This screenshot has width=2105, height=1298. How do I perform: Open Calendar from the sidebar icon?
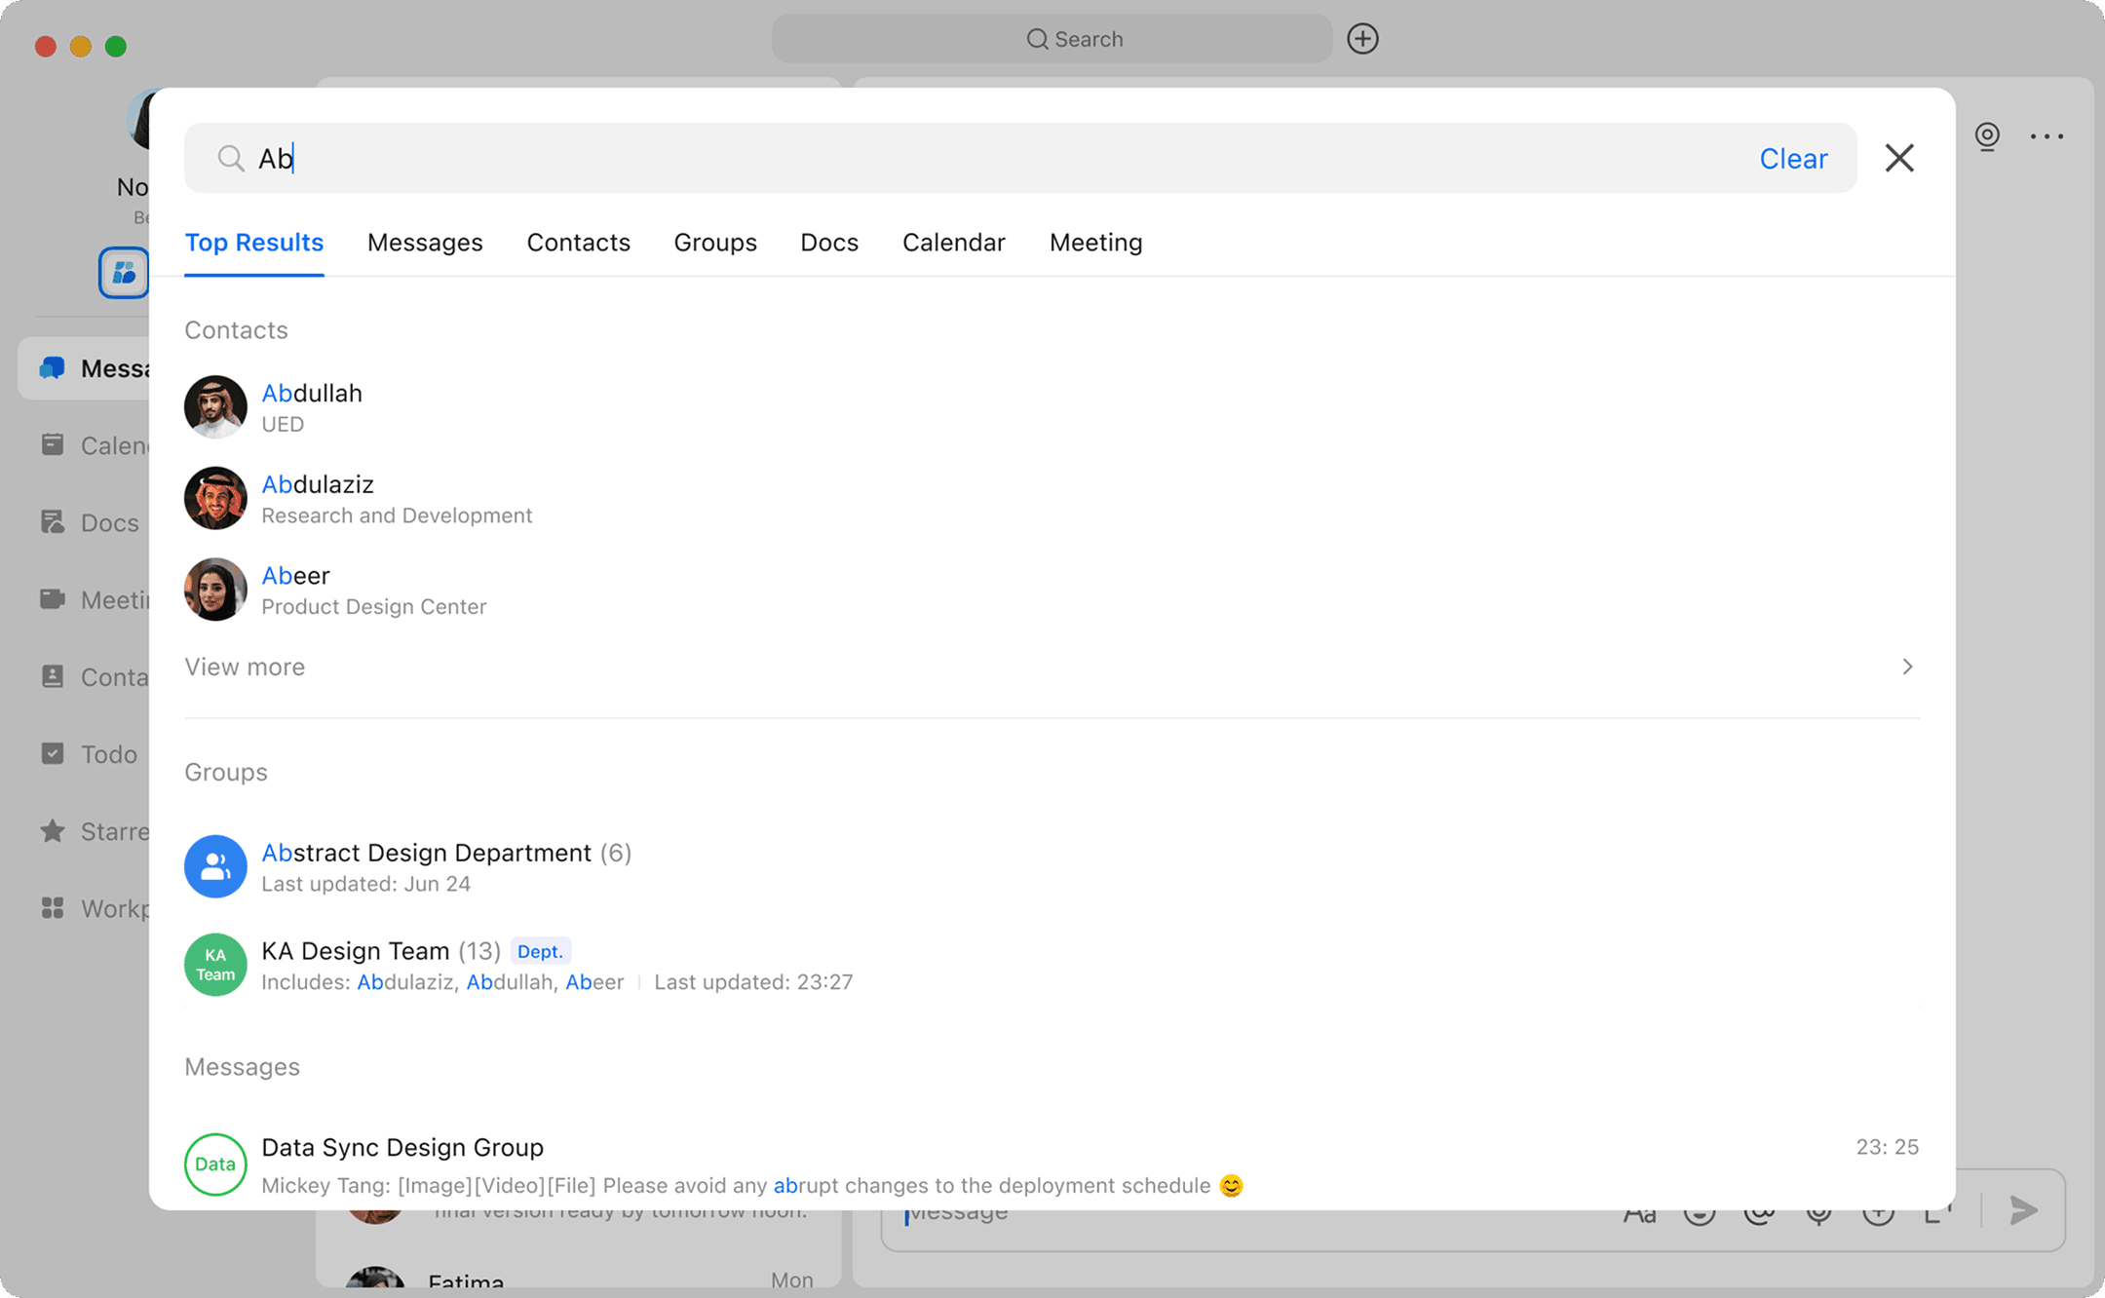tap(53, 445)
